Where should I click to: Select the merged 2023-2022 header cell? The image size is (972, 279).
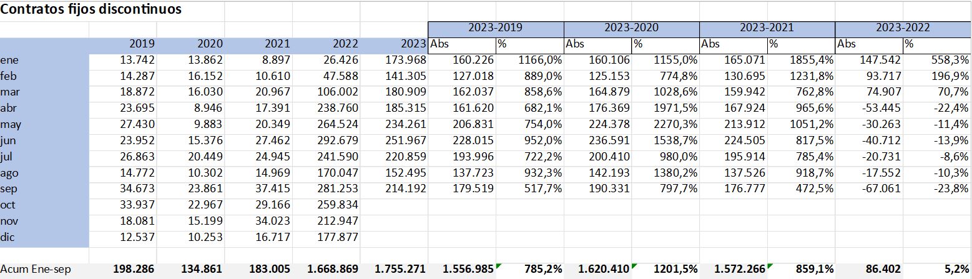(x=903, y=28)
